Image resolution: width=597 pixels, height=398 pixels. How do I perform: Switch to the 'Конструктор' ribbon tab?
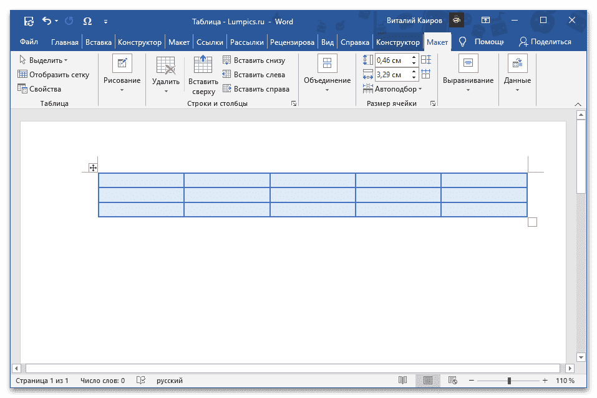[398, 42]
